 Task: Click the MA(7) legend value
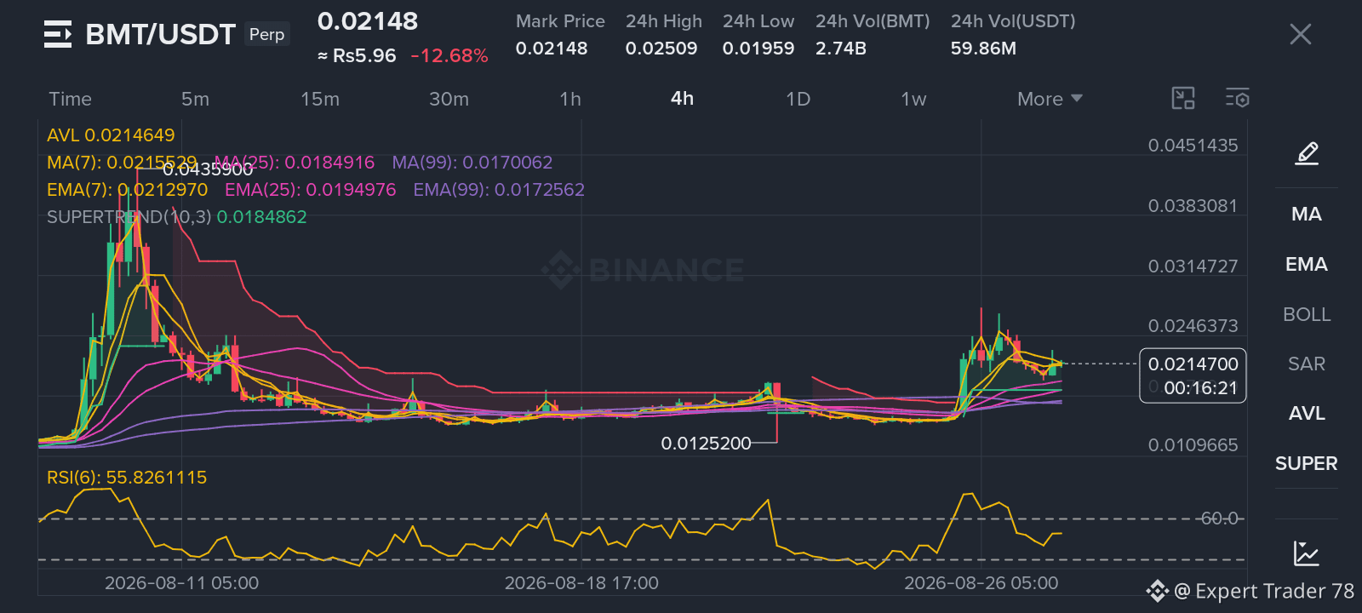pyautogui.click(x=122, y=162)
